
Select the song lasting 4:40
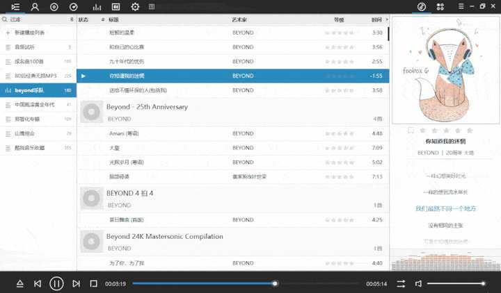click(232, 263)
